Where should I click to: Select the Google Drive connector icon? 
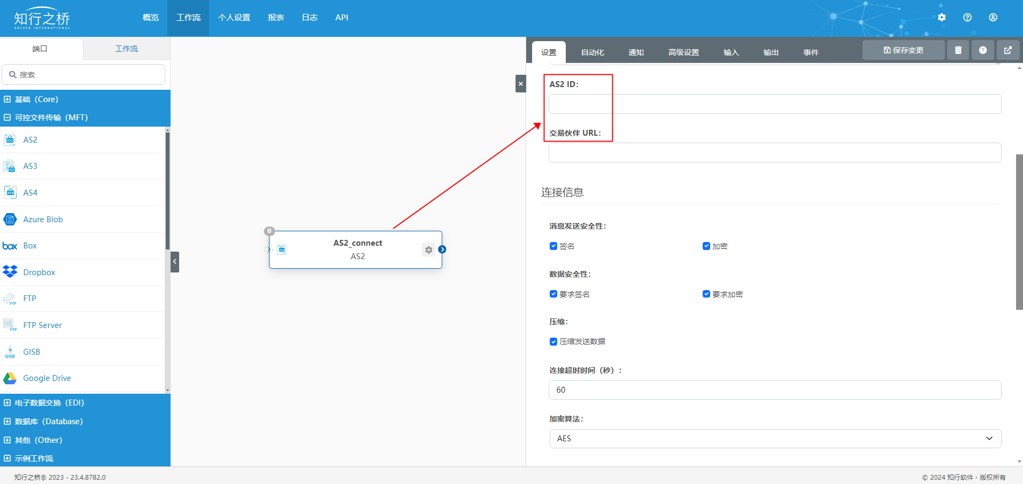[x=10, y=378]
